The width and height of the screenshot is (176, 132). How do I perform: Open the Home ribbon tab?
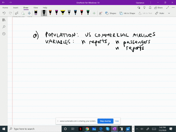(x=5, y=8)
